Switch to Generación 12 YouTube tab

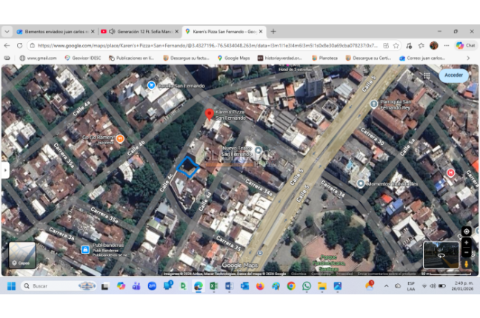click(x=140, y=32)
